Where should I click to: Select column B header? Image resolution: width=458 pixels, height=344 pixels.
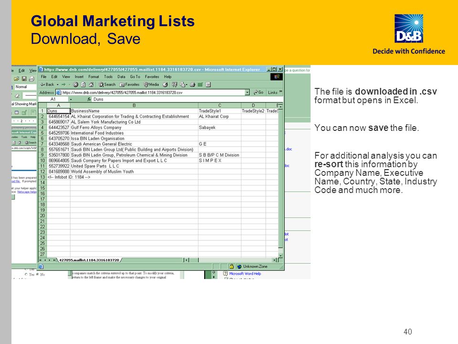pyautogui.click(x=134, y=105)
